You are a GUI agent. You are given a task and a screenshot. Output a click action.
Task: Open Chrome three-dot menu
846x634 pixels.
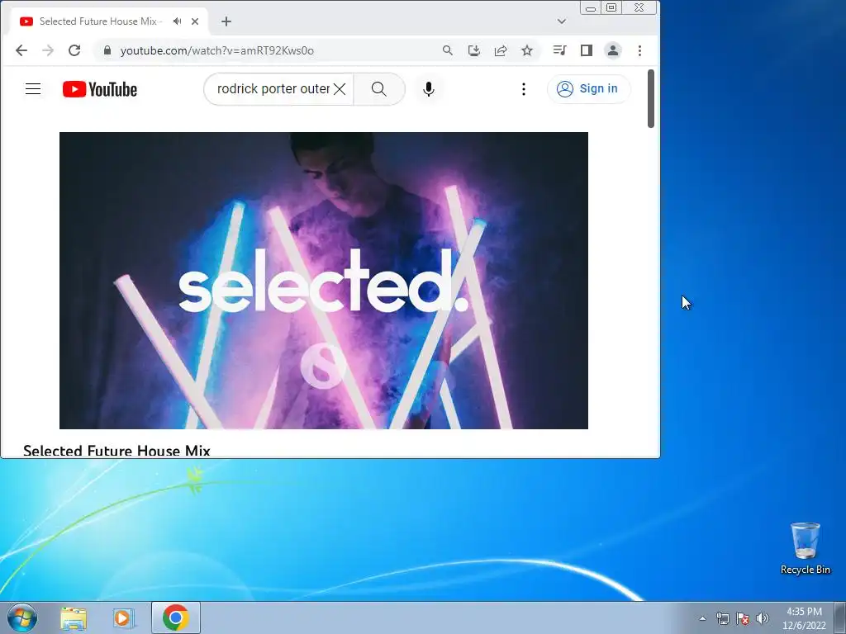pyautogui.click(x=640, y=50)
